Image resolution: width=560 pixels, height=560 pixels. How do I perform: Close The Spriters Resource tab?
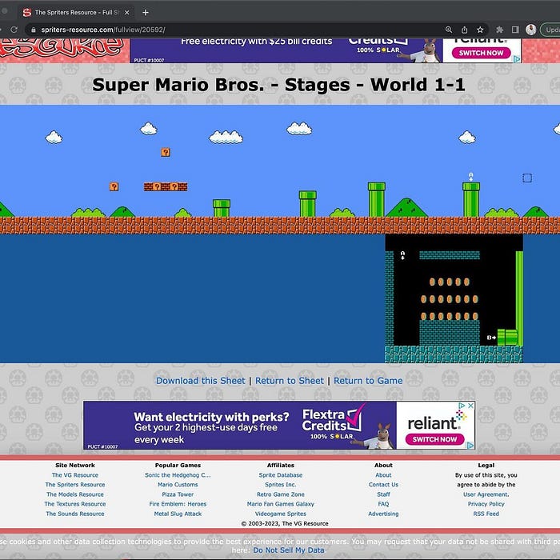coord(126,12)
